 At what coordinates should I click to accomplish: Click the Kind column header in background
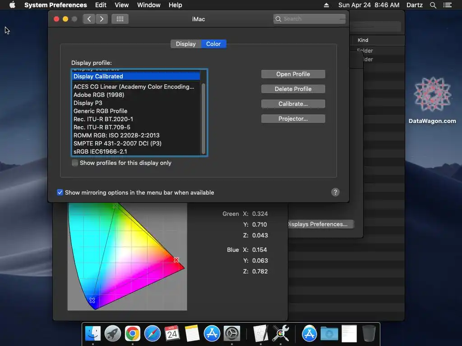tap(363, 40)
